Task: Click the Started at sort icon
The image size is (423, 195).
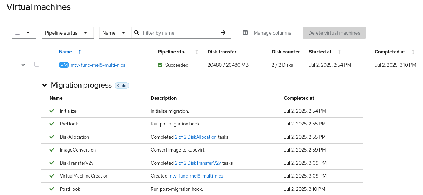Action: (339, 52)
